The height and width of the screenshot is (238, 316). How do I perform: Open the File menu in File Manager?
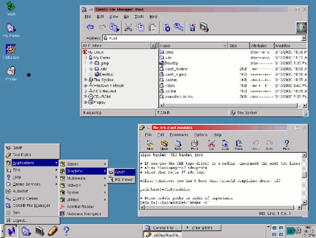[x=88, y=16]
